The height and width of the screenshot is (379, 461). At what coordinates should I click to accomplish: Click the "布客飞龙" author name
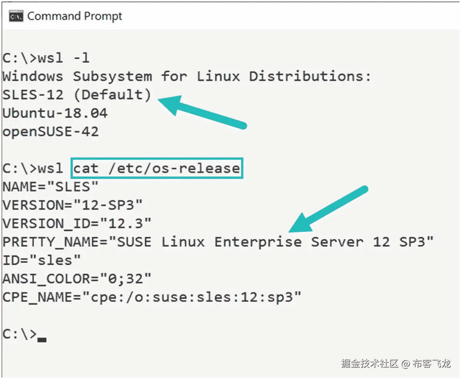pyautogui.click(x=432, y=364)
